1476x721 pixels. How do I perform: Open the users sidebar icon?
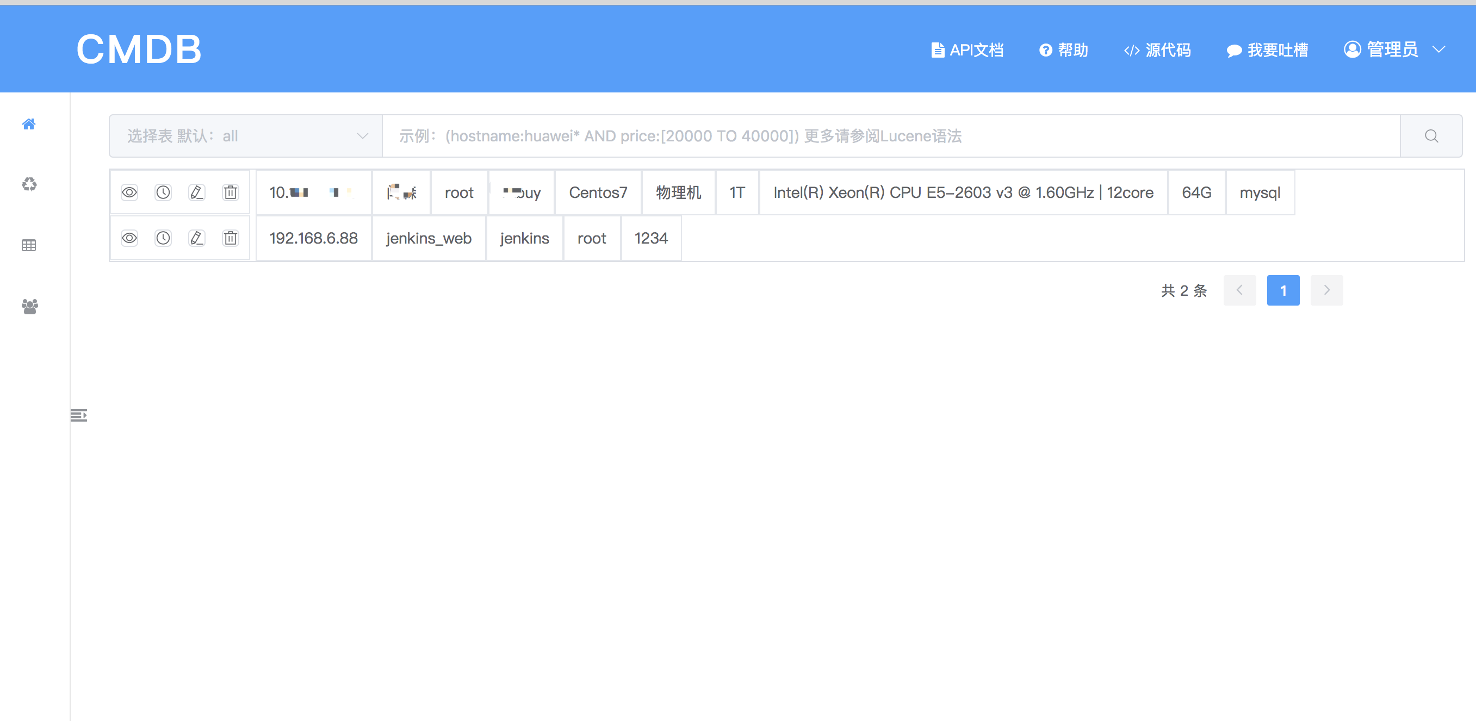click(x=29, y=306)
